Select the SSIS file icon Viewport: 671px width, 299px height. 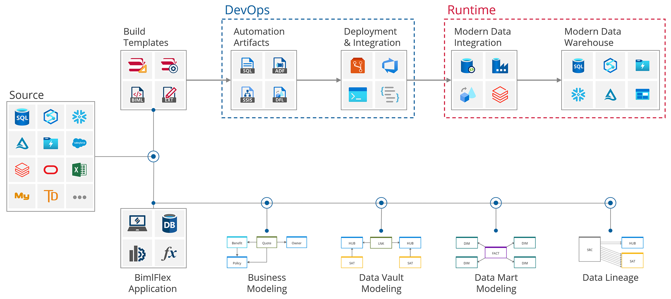pyautogui.click(x=247, y=95)
